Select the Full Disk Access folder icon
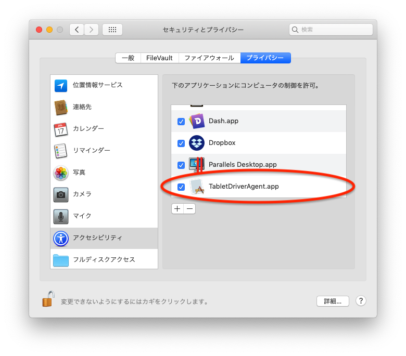The image size is (406, 356). tap(61, 260)
